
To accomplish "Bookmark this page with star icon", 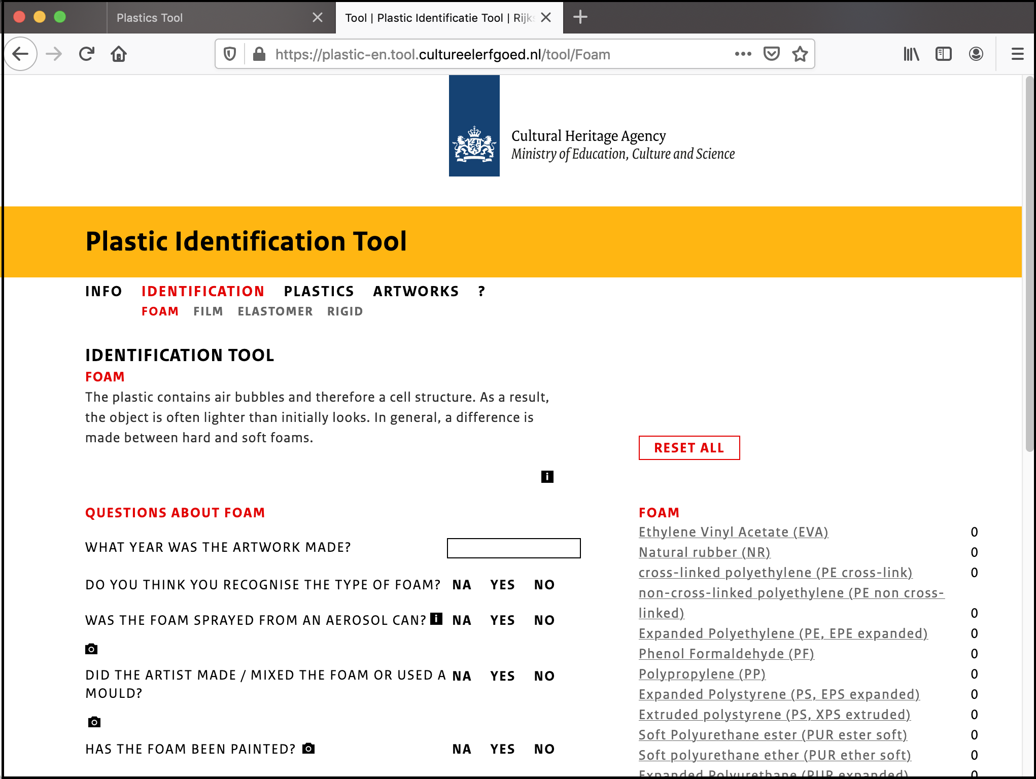I will coord(800,54).
